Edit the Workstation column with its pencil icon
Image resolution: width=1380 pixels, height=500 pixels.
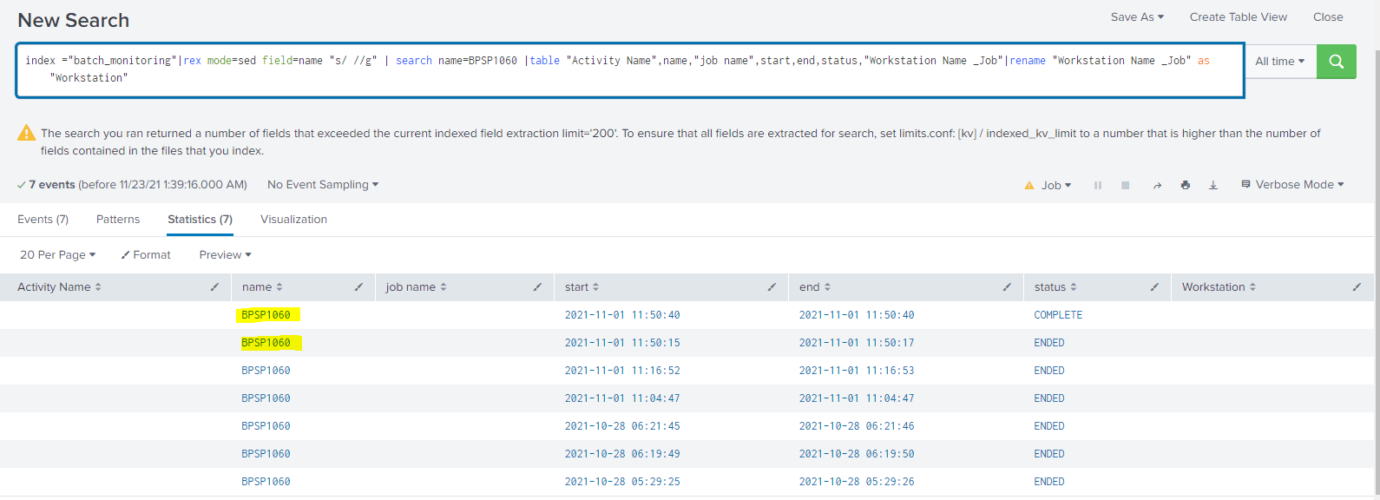click(x=1357, y=287)
